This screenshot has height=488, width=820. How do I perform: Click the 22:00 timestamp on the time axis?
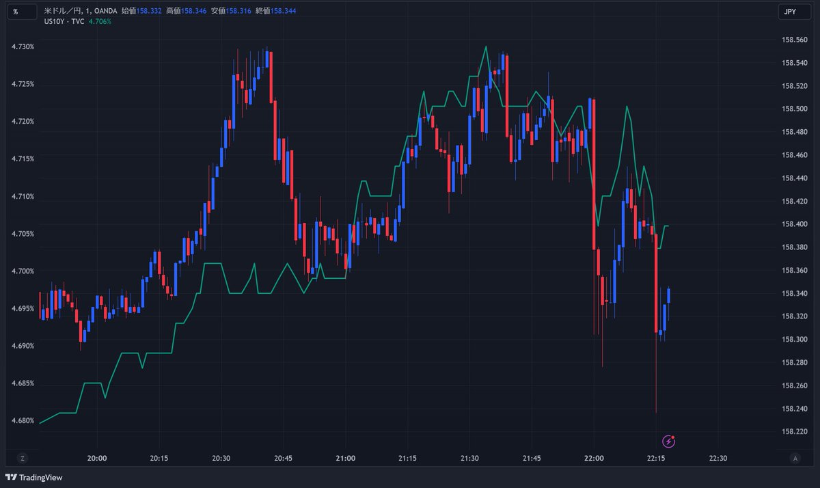tap(594, 459)
